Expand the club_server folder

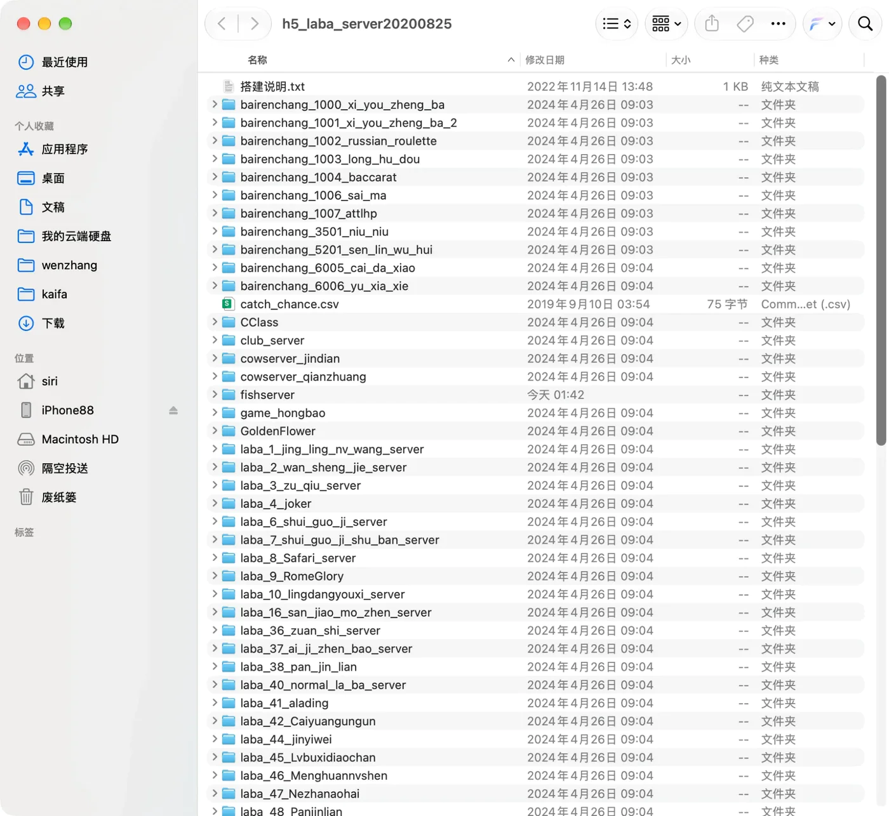click(x=215, y=340)
